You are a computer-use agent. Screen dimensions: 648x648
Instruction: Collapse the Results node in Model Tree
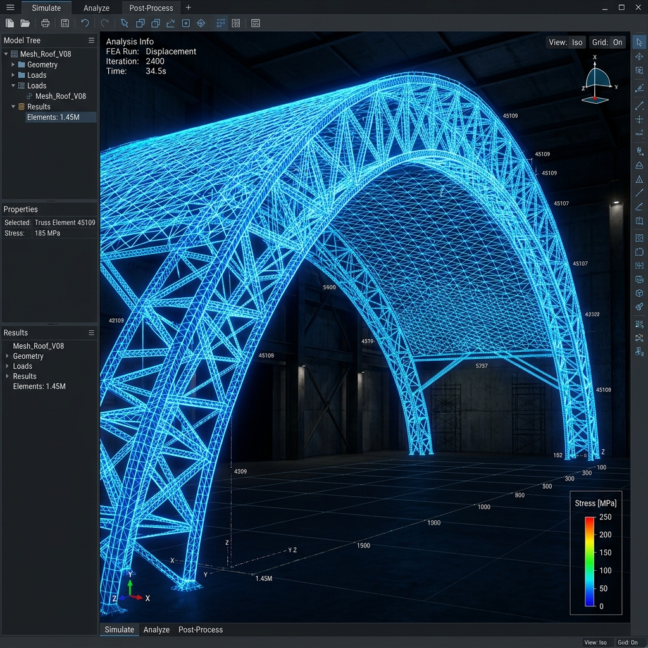point(13,106)
